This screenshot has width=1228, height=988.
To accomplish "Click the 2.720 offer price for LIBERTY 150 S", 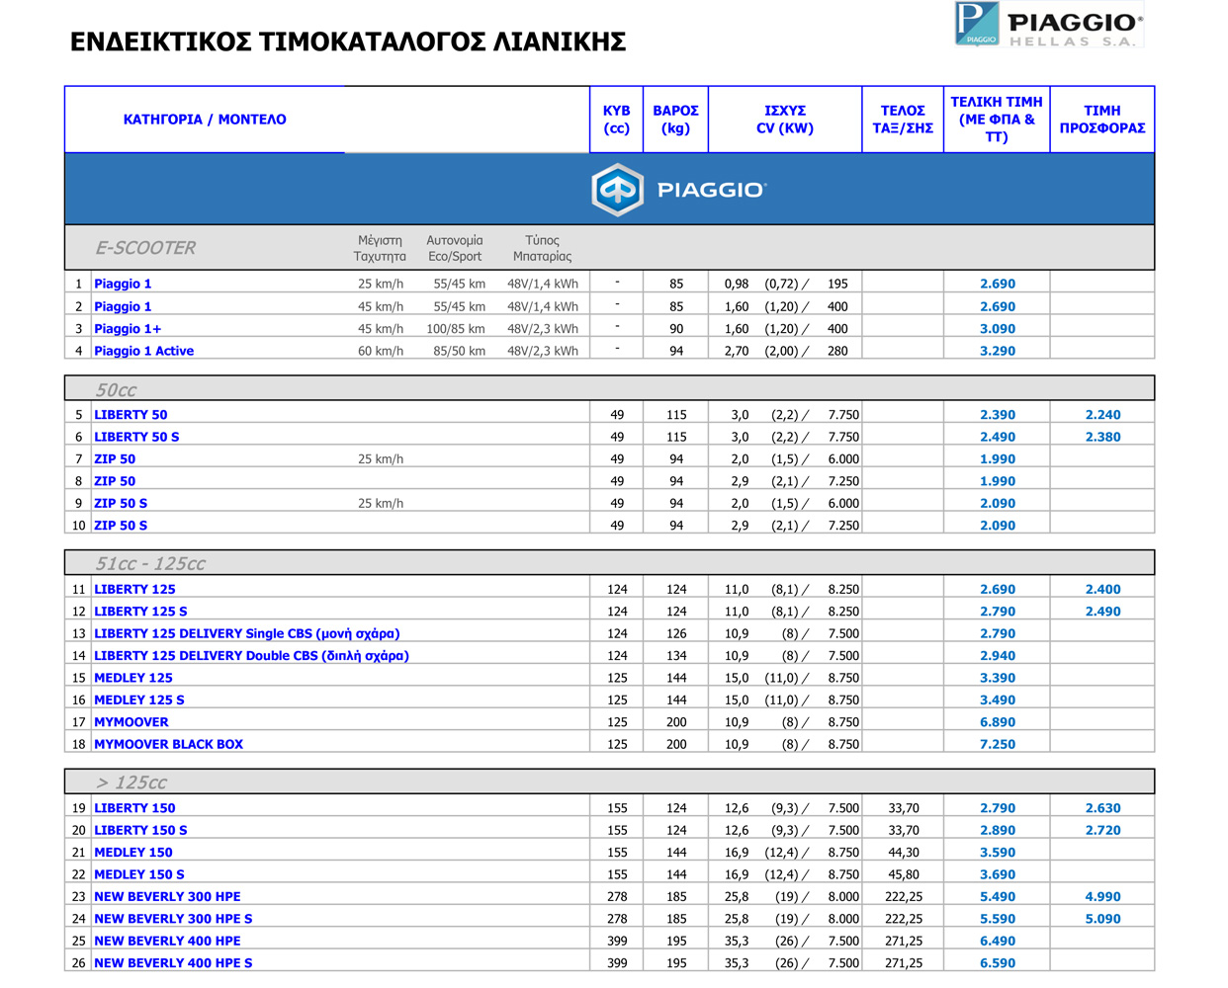I will [x=1103, y=831].
